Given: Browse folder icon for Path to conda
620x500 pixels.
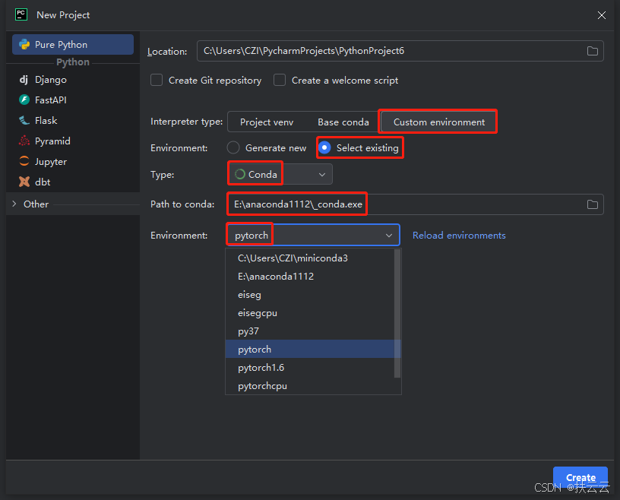Looking at the screenshot, I should (x=592, y=204).
